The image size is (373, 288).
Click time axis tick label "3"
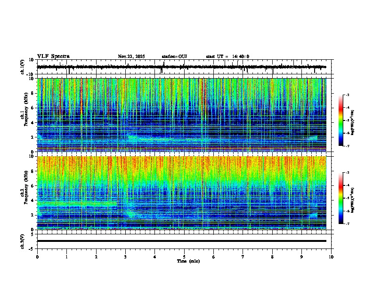(125, 257)
